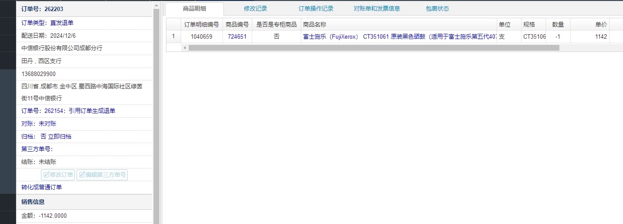Click quantity value -1
Screen dimensions: 623x224
click(x=558, y=37)
